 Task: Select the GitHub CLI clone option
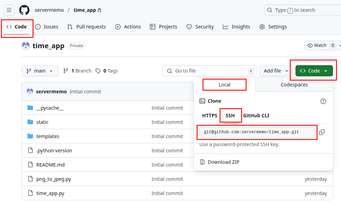pyautogui.click(x=256, y=116)
